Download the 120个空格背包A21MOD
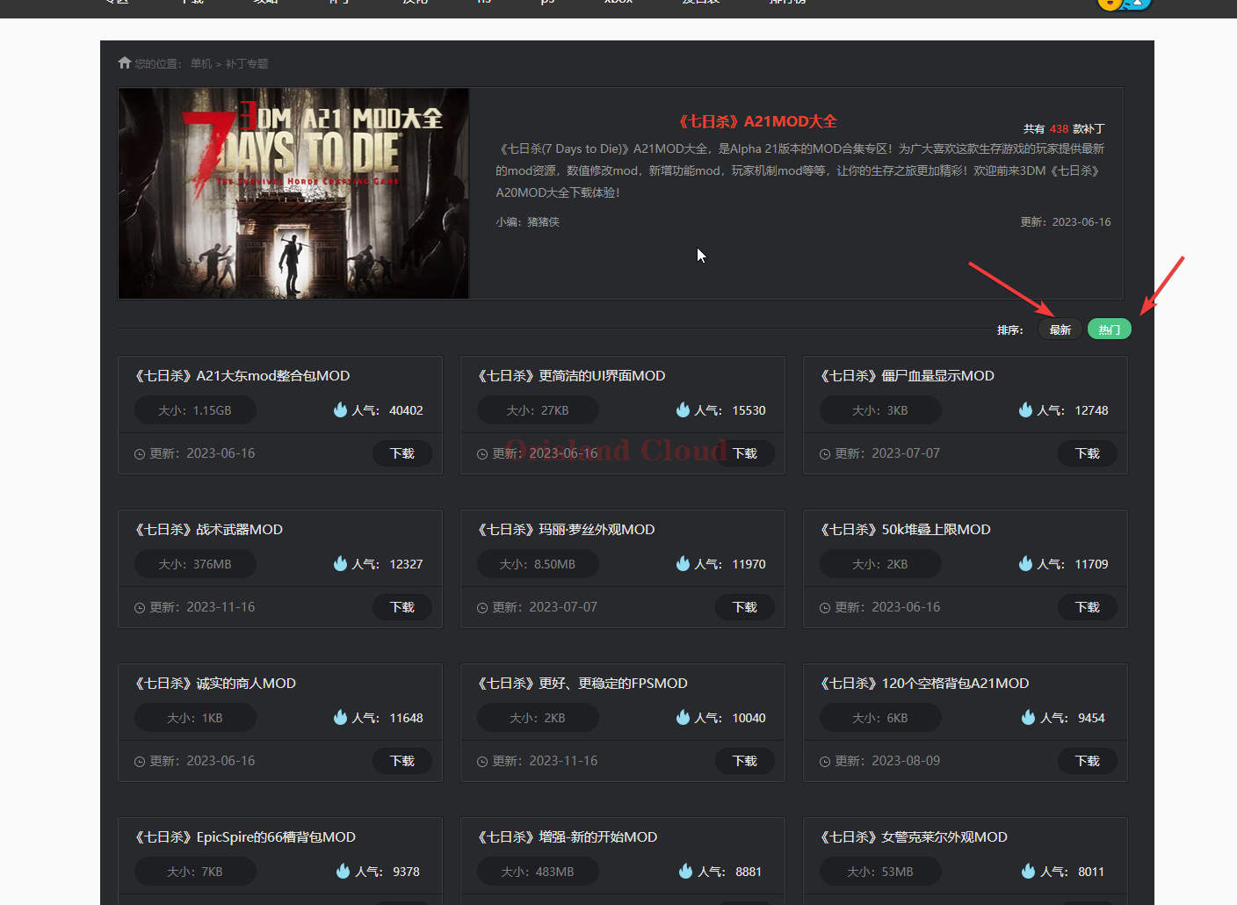The height and width of the screenshot is (905, 1237). pyautogui.click(x=1088, y=761)
